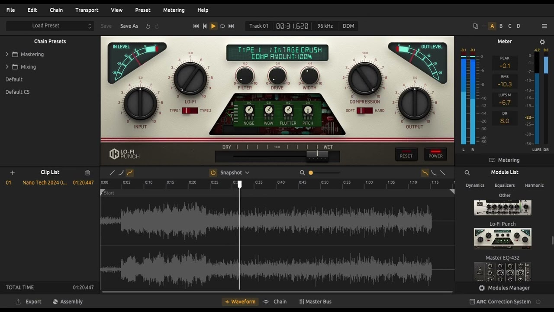Select the Dynamics module category
Image resolution: width=554 pixels, height=312 pixels.
pyautogui.click(x=475, y=185)
